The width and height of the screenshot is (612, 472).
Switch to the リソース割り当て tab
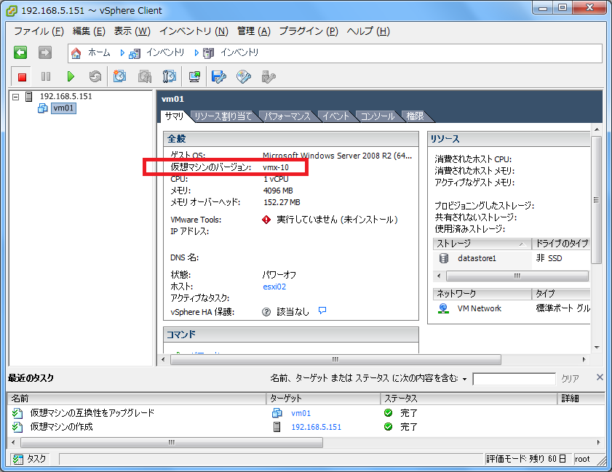pyautogui.click(x=223, y=116)
